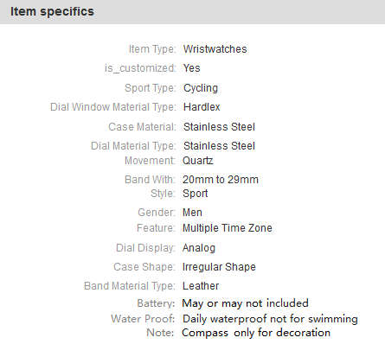Select the Quartz movement value

tap(198, 161)
